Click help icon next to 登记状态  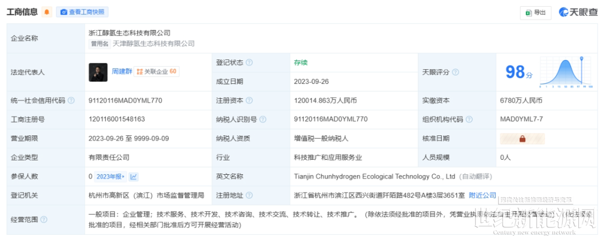click(x=249, y=63)
